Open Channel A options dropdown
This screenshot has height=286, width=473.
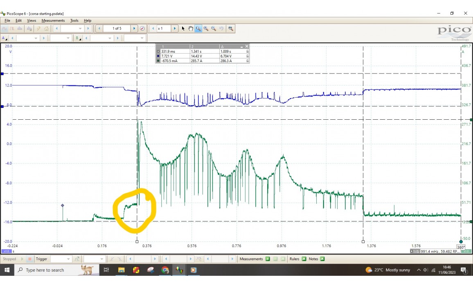point(4,38)
